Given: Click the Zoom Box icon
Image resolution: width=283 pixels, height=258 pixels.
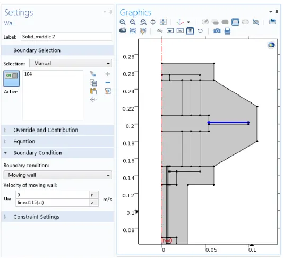Looking at the screenshot, I should (x=143, y=22).
